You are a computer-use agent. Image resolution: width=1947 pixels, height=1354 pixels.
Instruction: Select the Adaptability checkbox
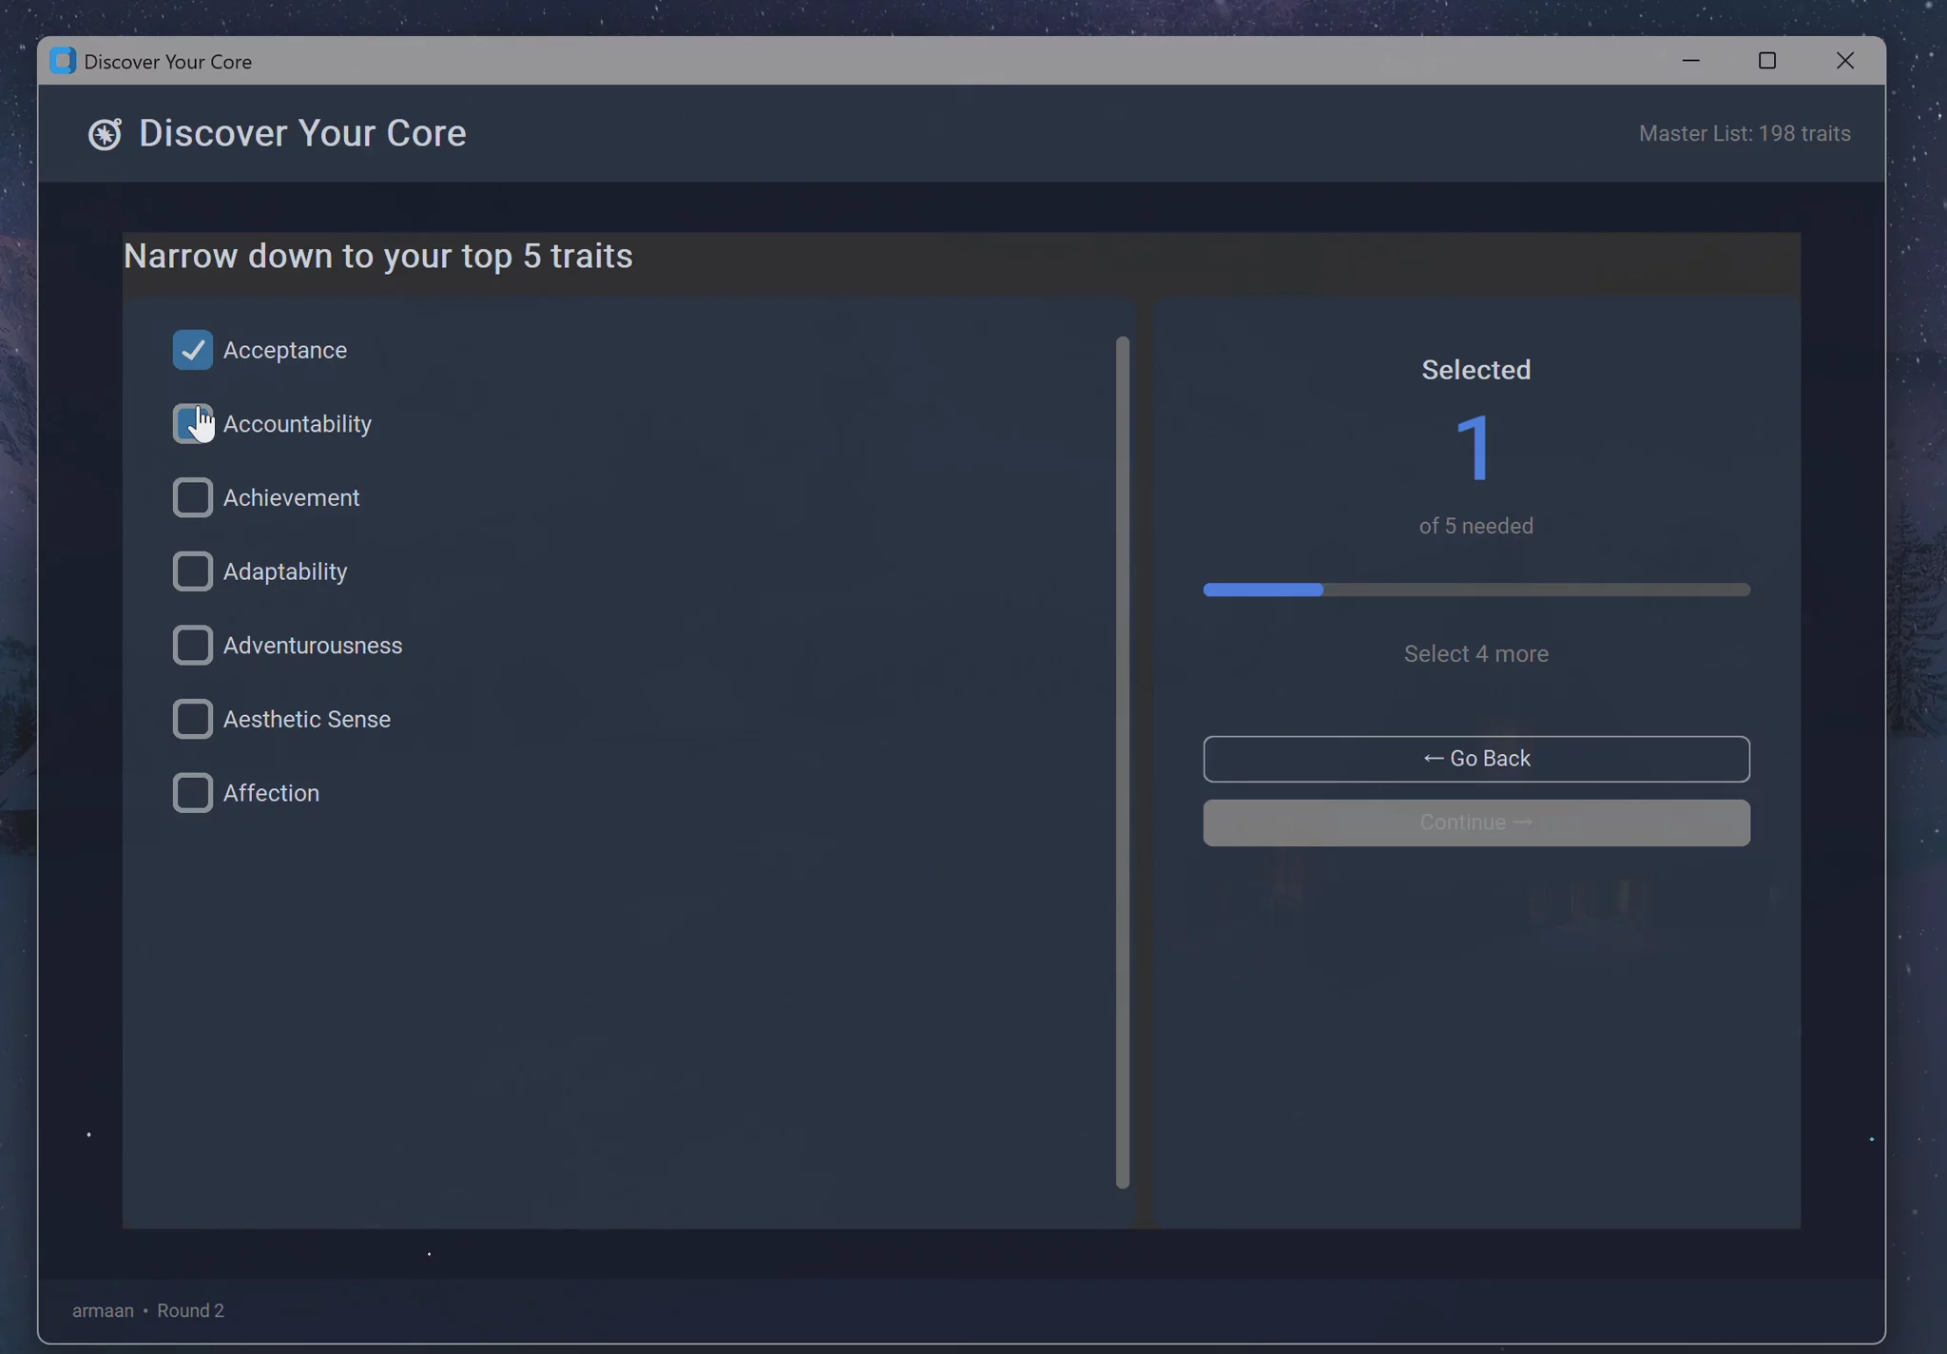pyautogui.click(x=192, y=571)
